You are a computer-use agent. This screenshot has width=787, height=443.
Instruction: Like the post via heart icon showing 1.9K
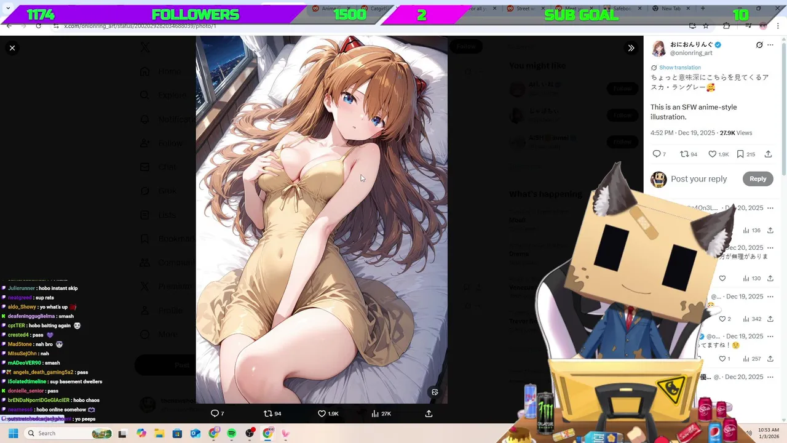tap(712, 154)
